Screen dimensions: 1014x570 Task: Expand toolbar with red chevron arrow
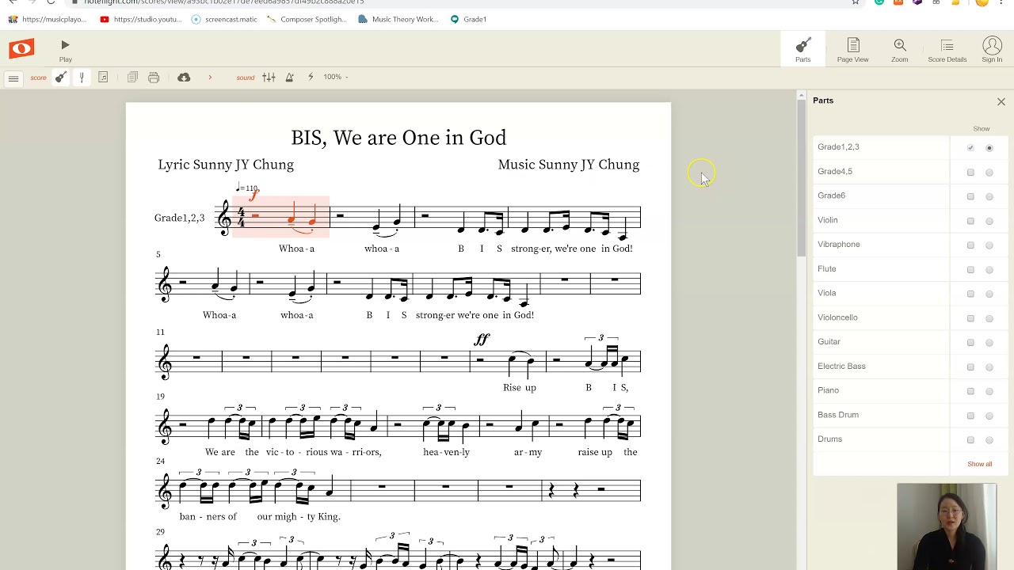tap(210, 78)
